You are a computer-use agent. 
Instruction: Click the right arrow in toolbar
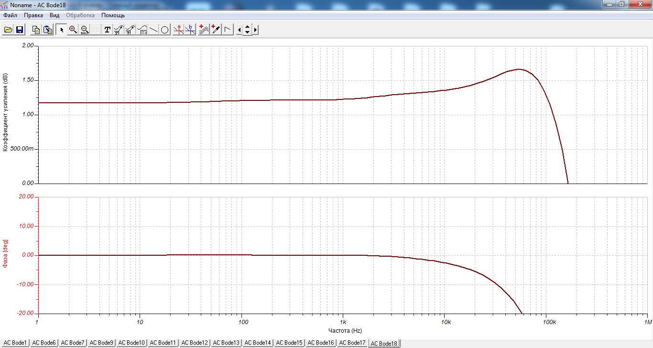point(256,30)
